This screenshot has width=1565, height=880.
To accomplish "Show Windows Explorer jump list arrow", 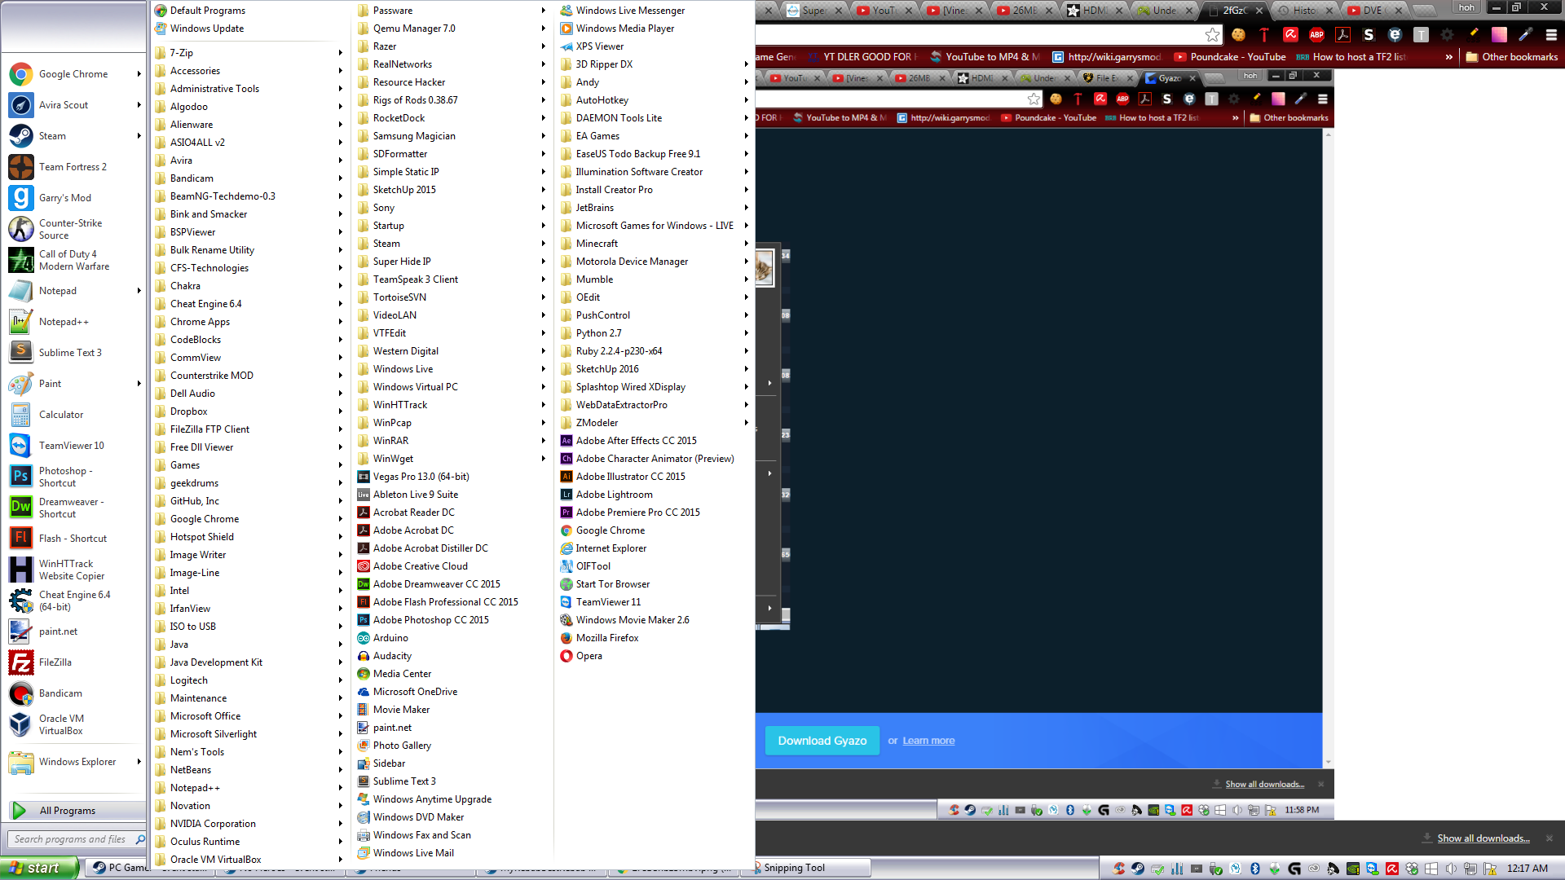I will click(x=139, y=762).
